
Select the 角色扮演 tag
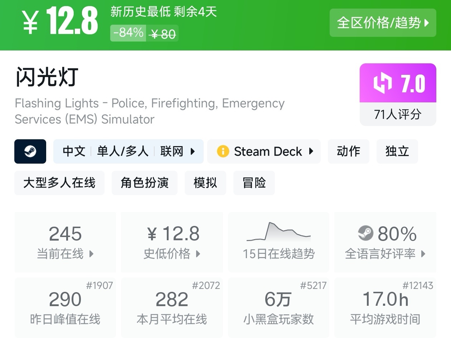point(145,183)
